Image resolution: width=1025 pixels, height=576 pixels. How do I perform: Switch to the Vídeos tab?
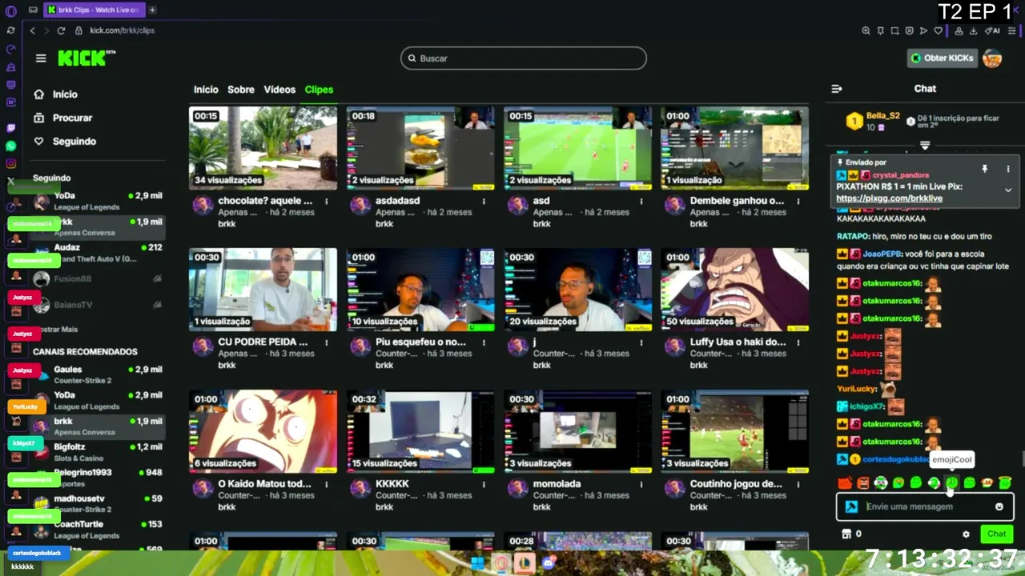point(279,90)
